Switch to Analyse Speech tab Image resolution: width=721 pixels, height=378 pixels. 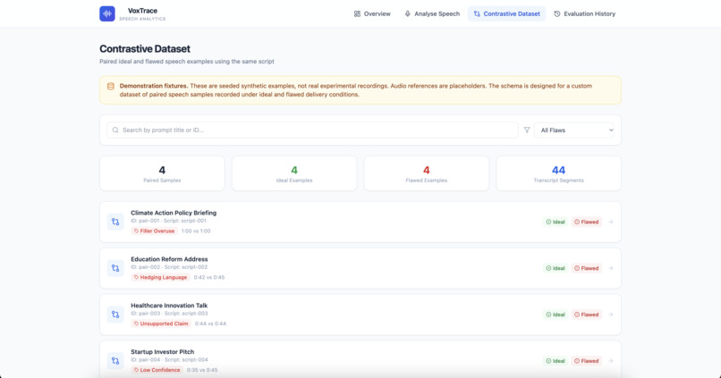432,13
